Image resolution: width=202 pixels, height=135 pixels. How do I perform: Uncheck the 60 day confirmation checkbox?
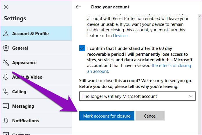coord(82,48)
